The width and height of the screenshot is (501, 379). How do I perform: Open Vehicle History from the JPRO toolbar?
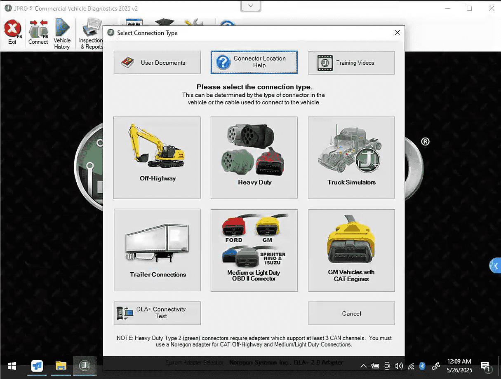tap(62, 33)
